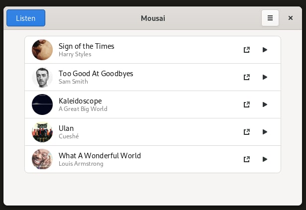Select the Ulan song title text
Screen dimensions: 306x210
66,128
